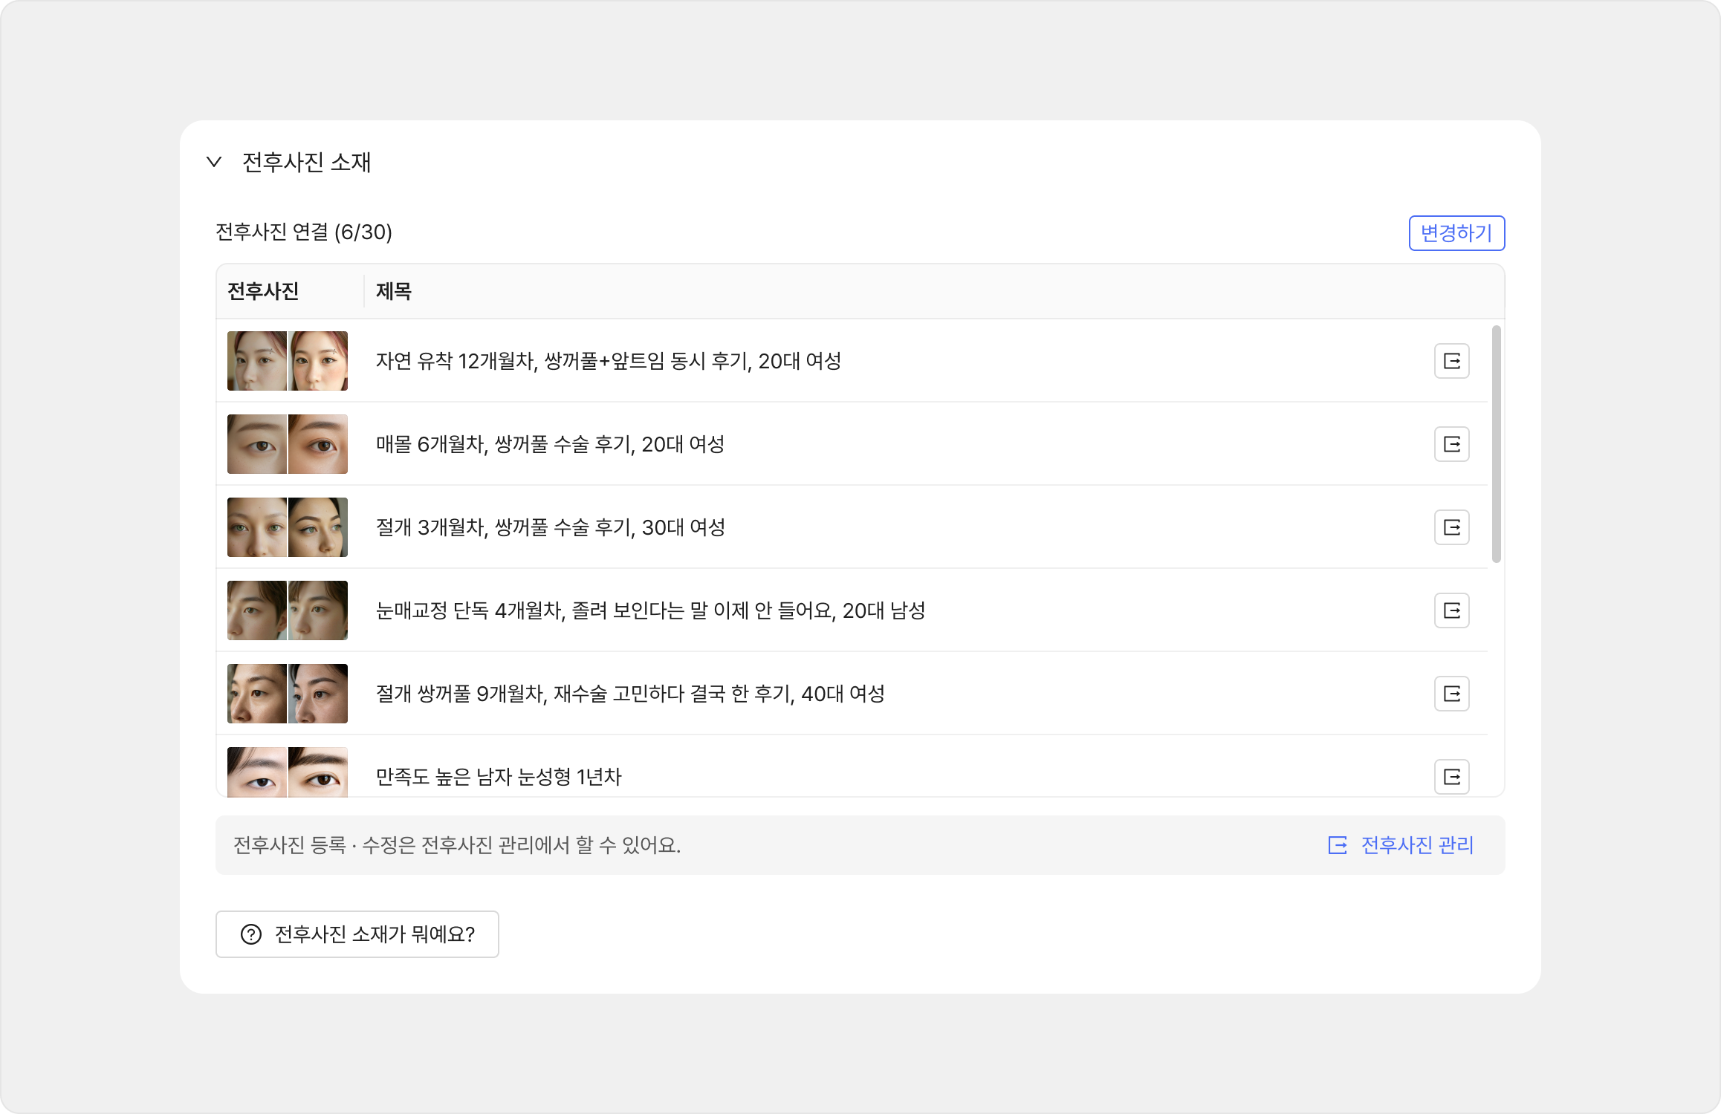1721x1114 pixels.
Task: Select the 절개 쌍꺼풀 40대 여성 thumbnail
Action: (x=288, y=694)
